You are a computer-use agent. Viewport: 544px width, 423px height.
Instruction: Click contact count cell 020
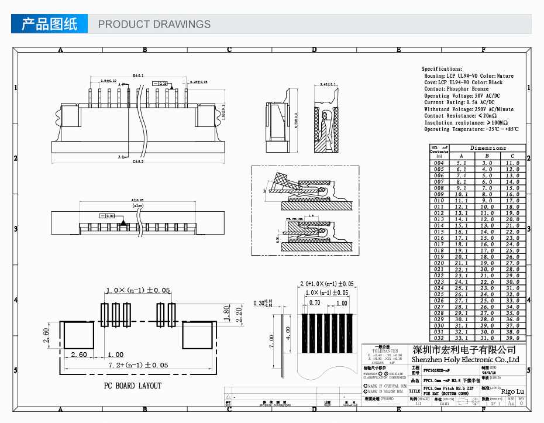click(x=439, y=263)
